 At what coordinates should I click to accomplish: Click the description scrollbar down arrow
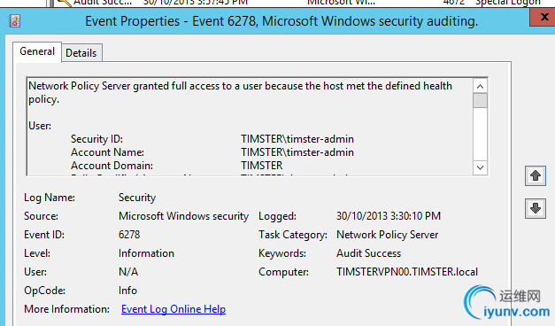[x=480, y=167]
